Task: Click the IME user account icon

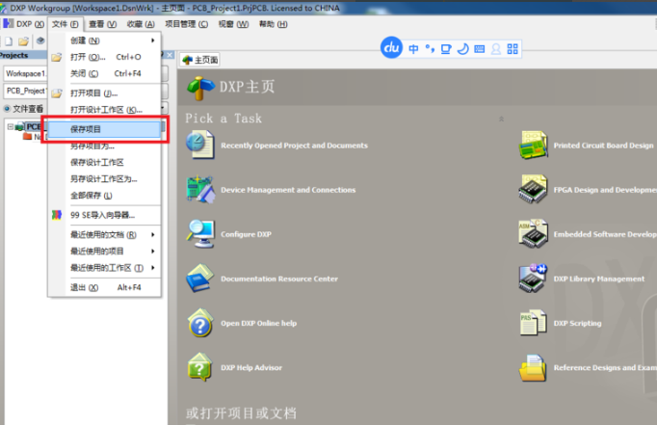Action: pyautogui.click(x=496, y=49)
